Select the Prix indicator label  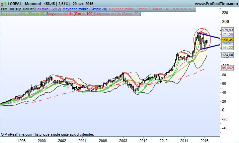pos(4,9)
